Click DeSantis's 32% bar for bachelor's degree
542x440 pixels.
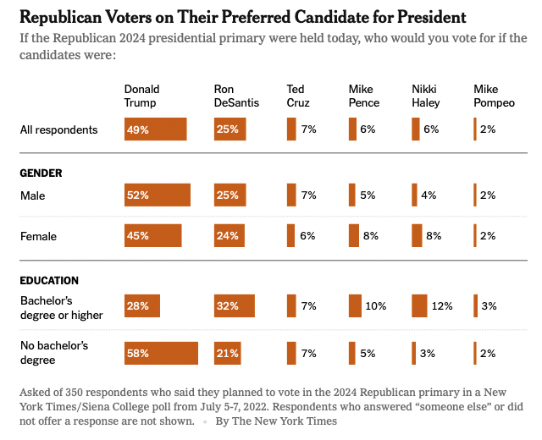pos(235,305)
